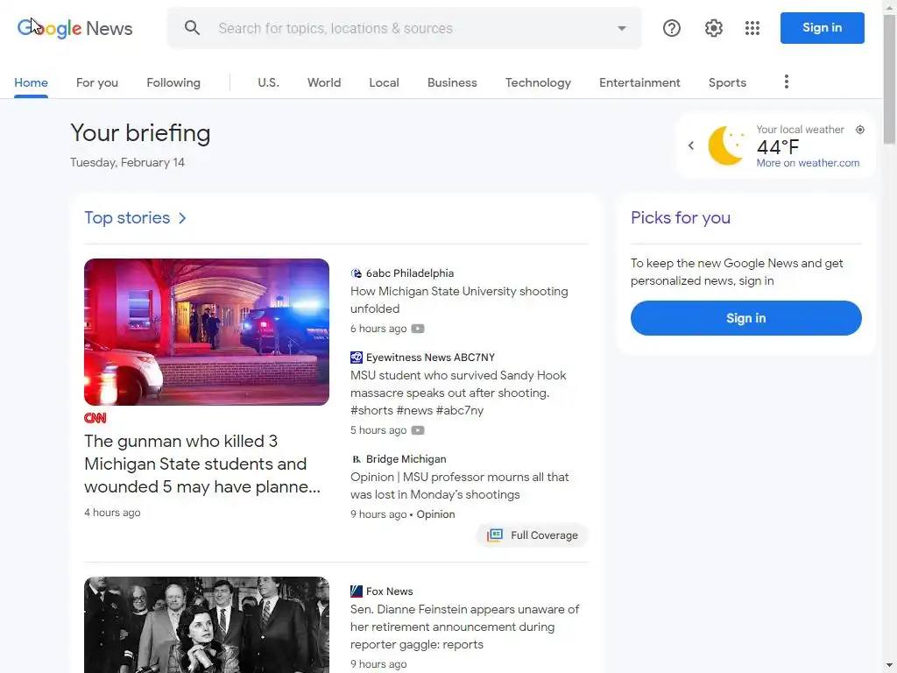This screenshot has width=897, height=673.
Task: Click the Google News logo
Action: pyautogui.click(x=75, y=28)
